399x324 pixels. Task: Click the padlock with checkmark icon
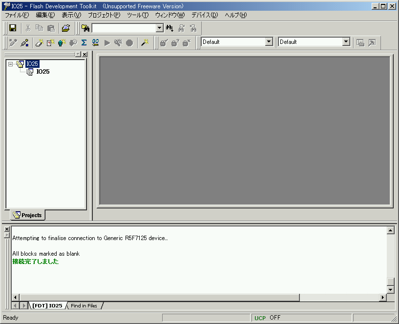(164, 43)
